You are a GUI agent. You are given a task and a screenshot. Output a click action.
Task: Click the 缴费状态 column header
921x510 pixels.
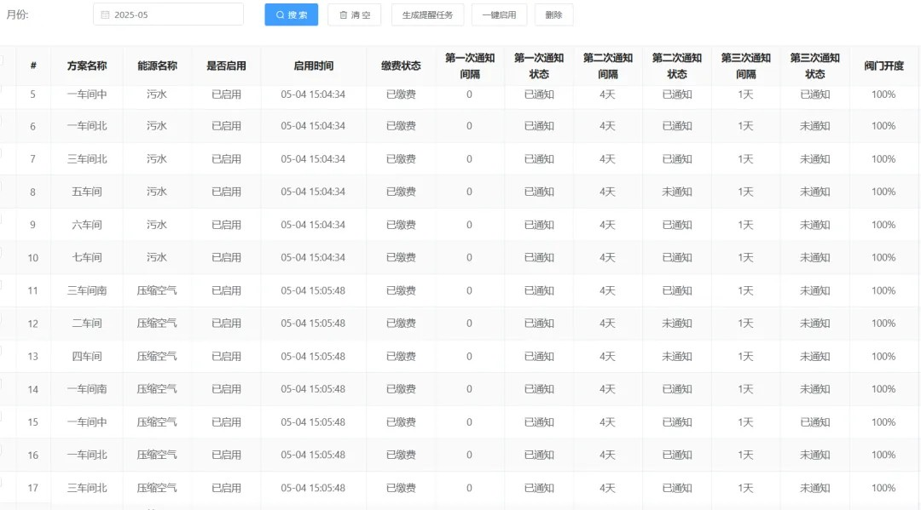[401, 66]
